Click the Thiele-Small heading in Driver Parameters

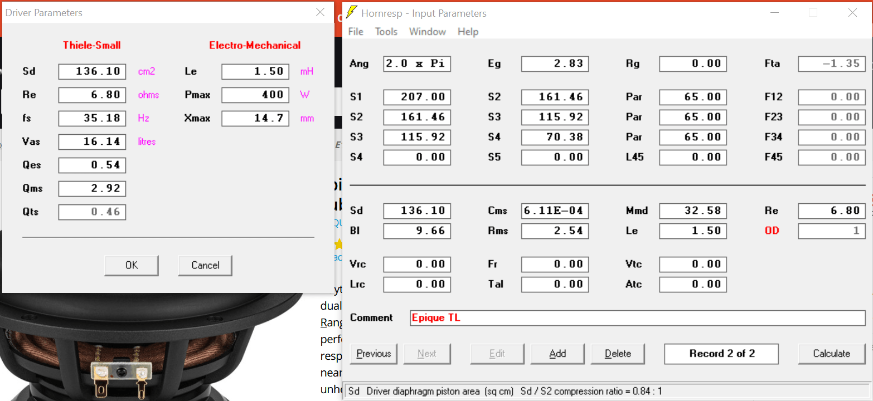92,46
